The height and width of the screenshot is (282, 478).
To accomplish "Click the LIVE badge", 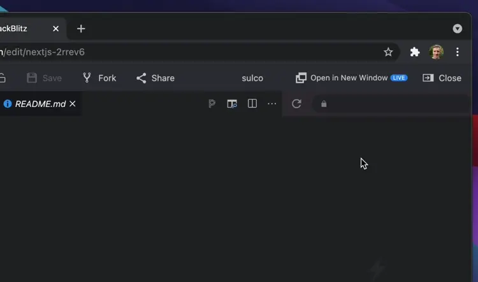I will [x=399, y=78].
